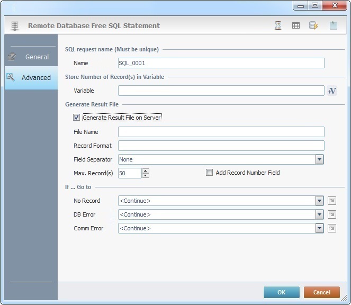Click the arrow icon next to Comm Error

(332, 228)
